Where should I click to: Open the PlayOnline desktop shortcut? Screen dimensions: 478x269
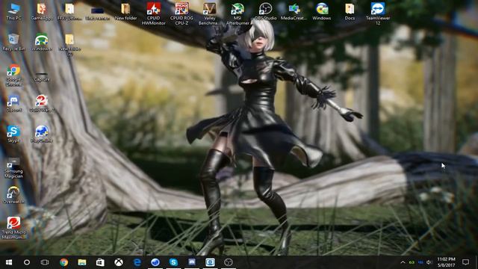(42, 134)
